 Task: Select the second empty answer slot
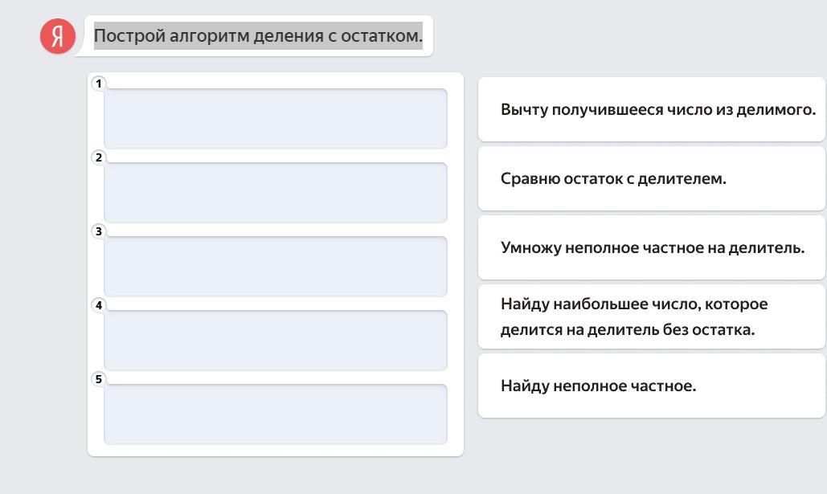275,193
